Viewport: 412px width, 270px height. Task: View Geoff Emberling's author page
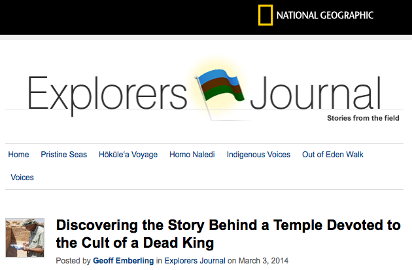123,261
